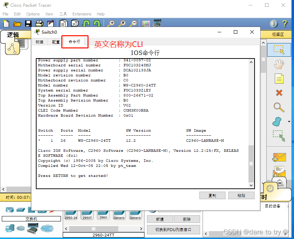Zoom out with the minus magnifier

click(x=133, y=23)
